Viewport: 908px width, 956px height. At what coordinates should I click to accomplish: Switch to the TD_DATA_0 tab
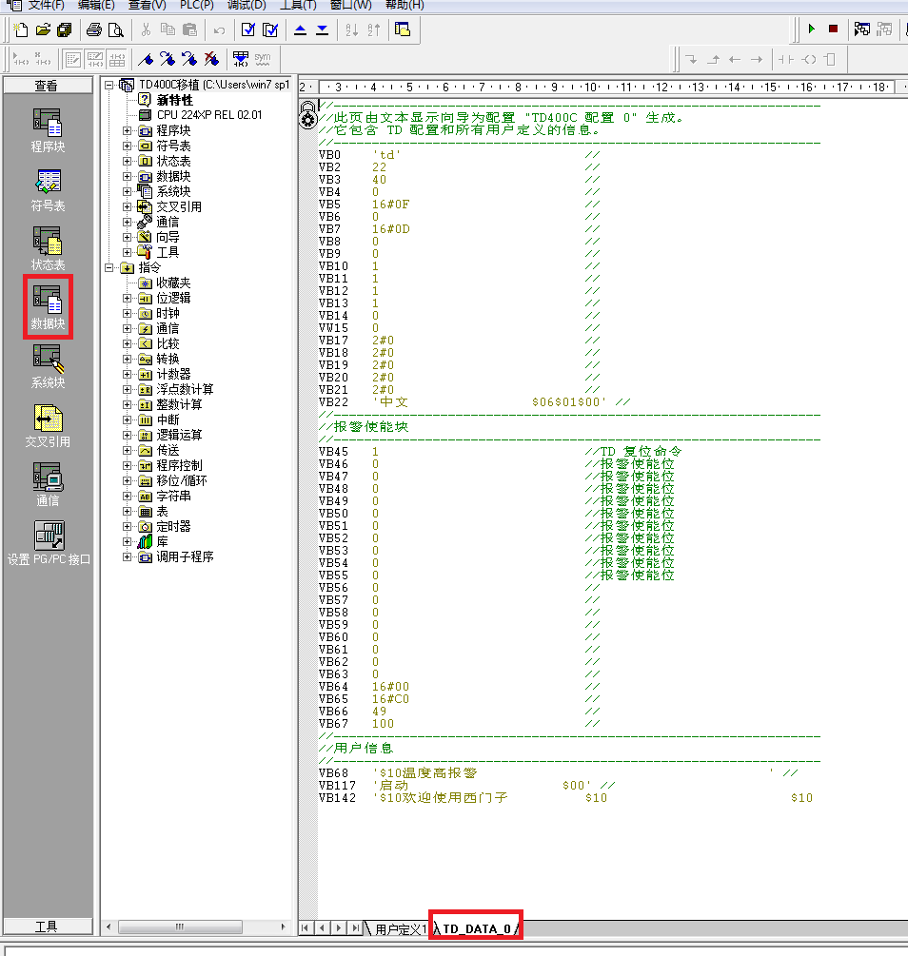point(477,928)
